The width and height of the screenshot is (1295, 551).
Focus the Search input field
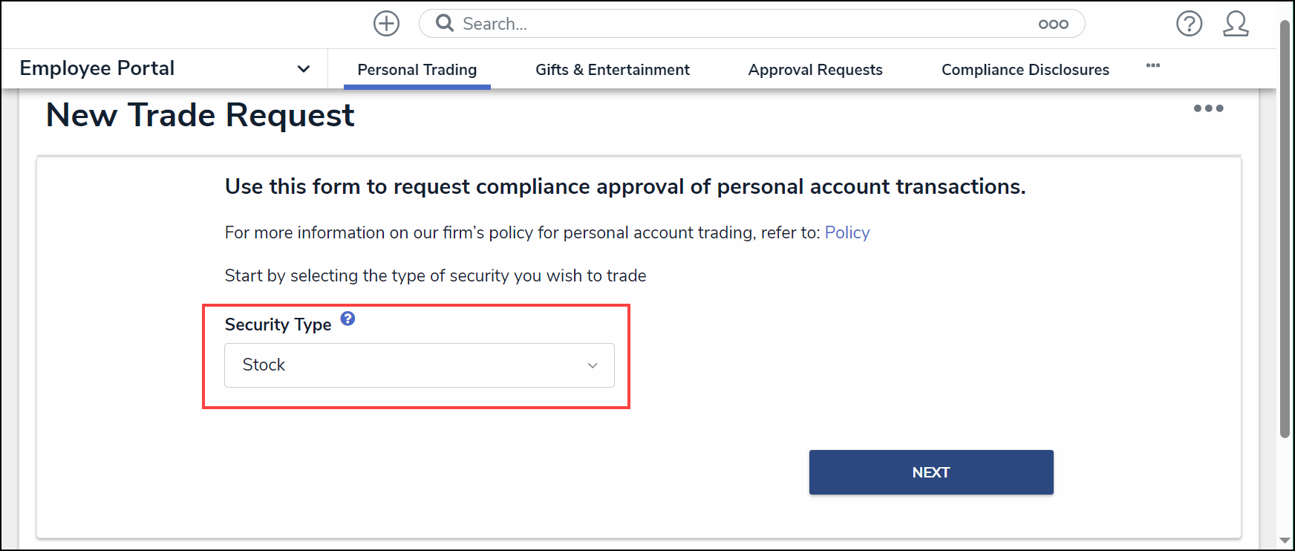coord(743,24)
